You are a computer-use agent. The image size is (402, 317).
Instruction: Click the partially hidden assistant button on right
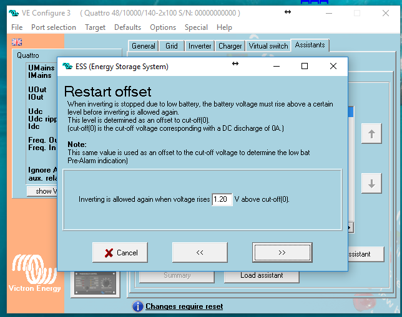tap(366, 254)
